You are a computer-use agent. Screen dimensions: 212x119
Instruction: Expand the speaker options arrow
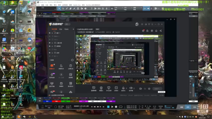[x=134, y=88]
